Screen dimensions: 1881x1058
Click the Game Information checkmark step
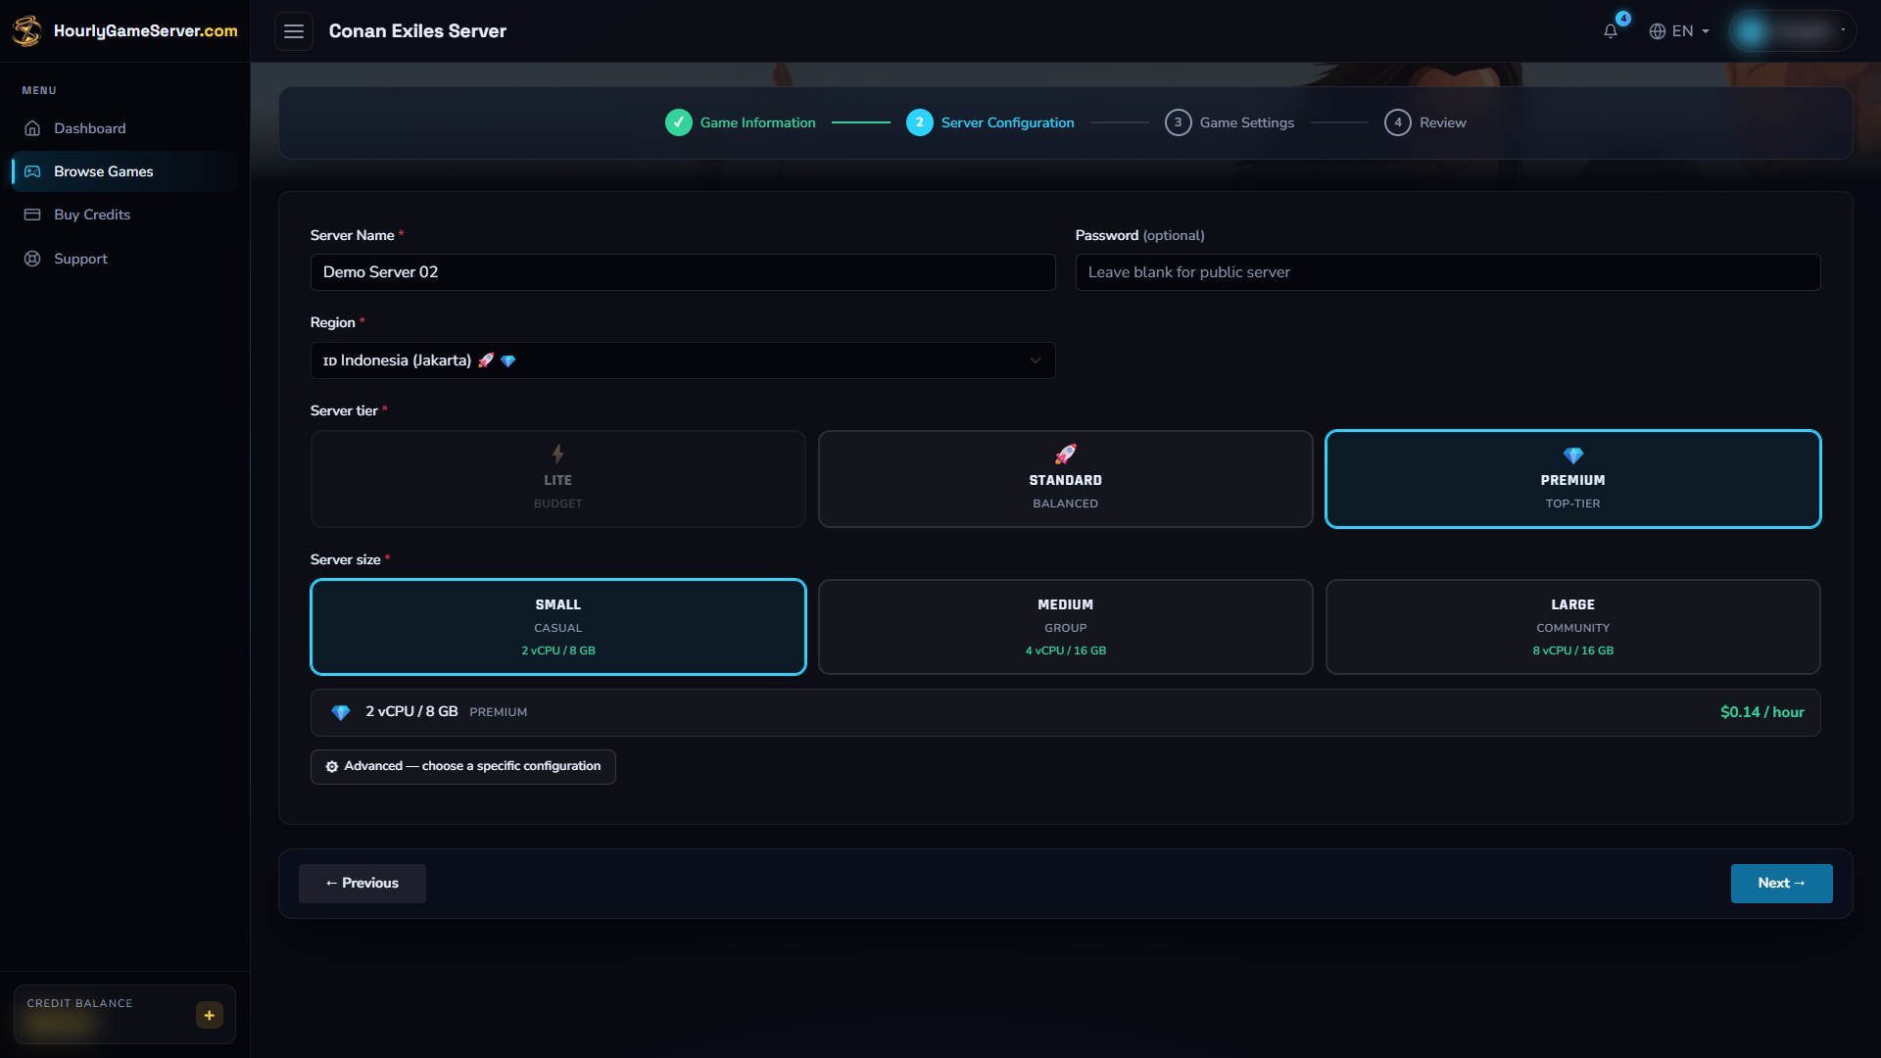click(x=678, y=122)
